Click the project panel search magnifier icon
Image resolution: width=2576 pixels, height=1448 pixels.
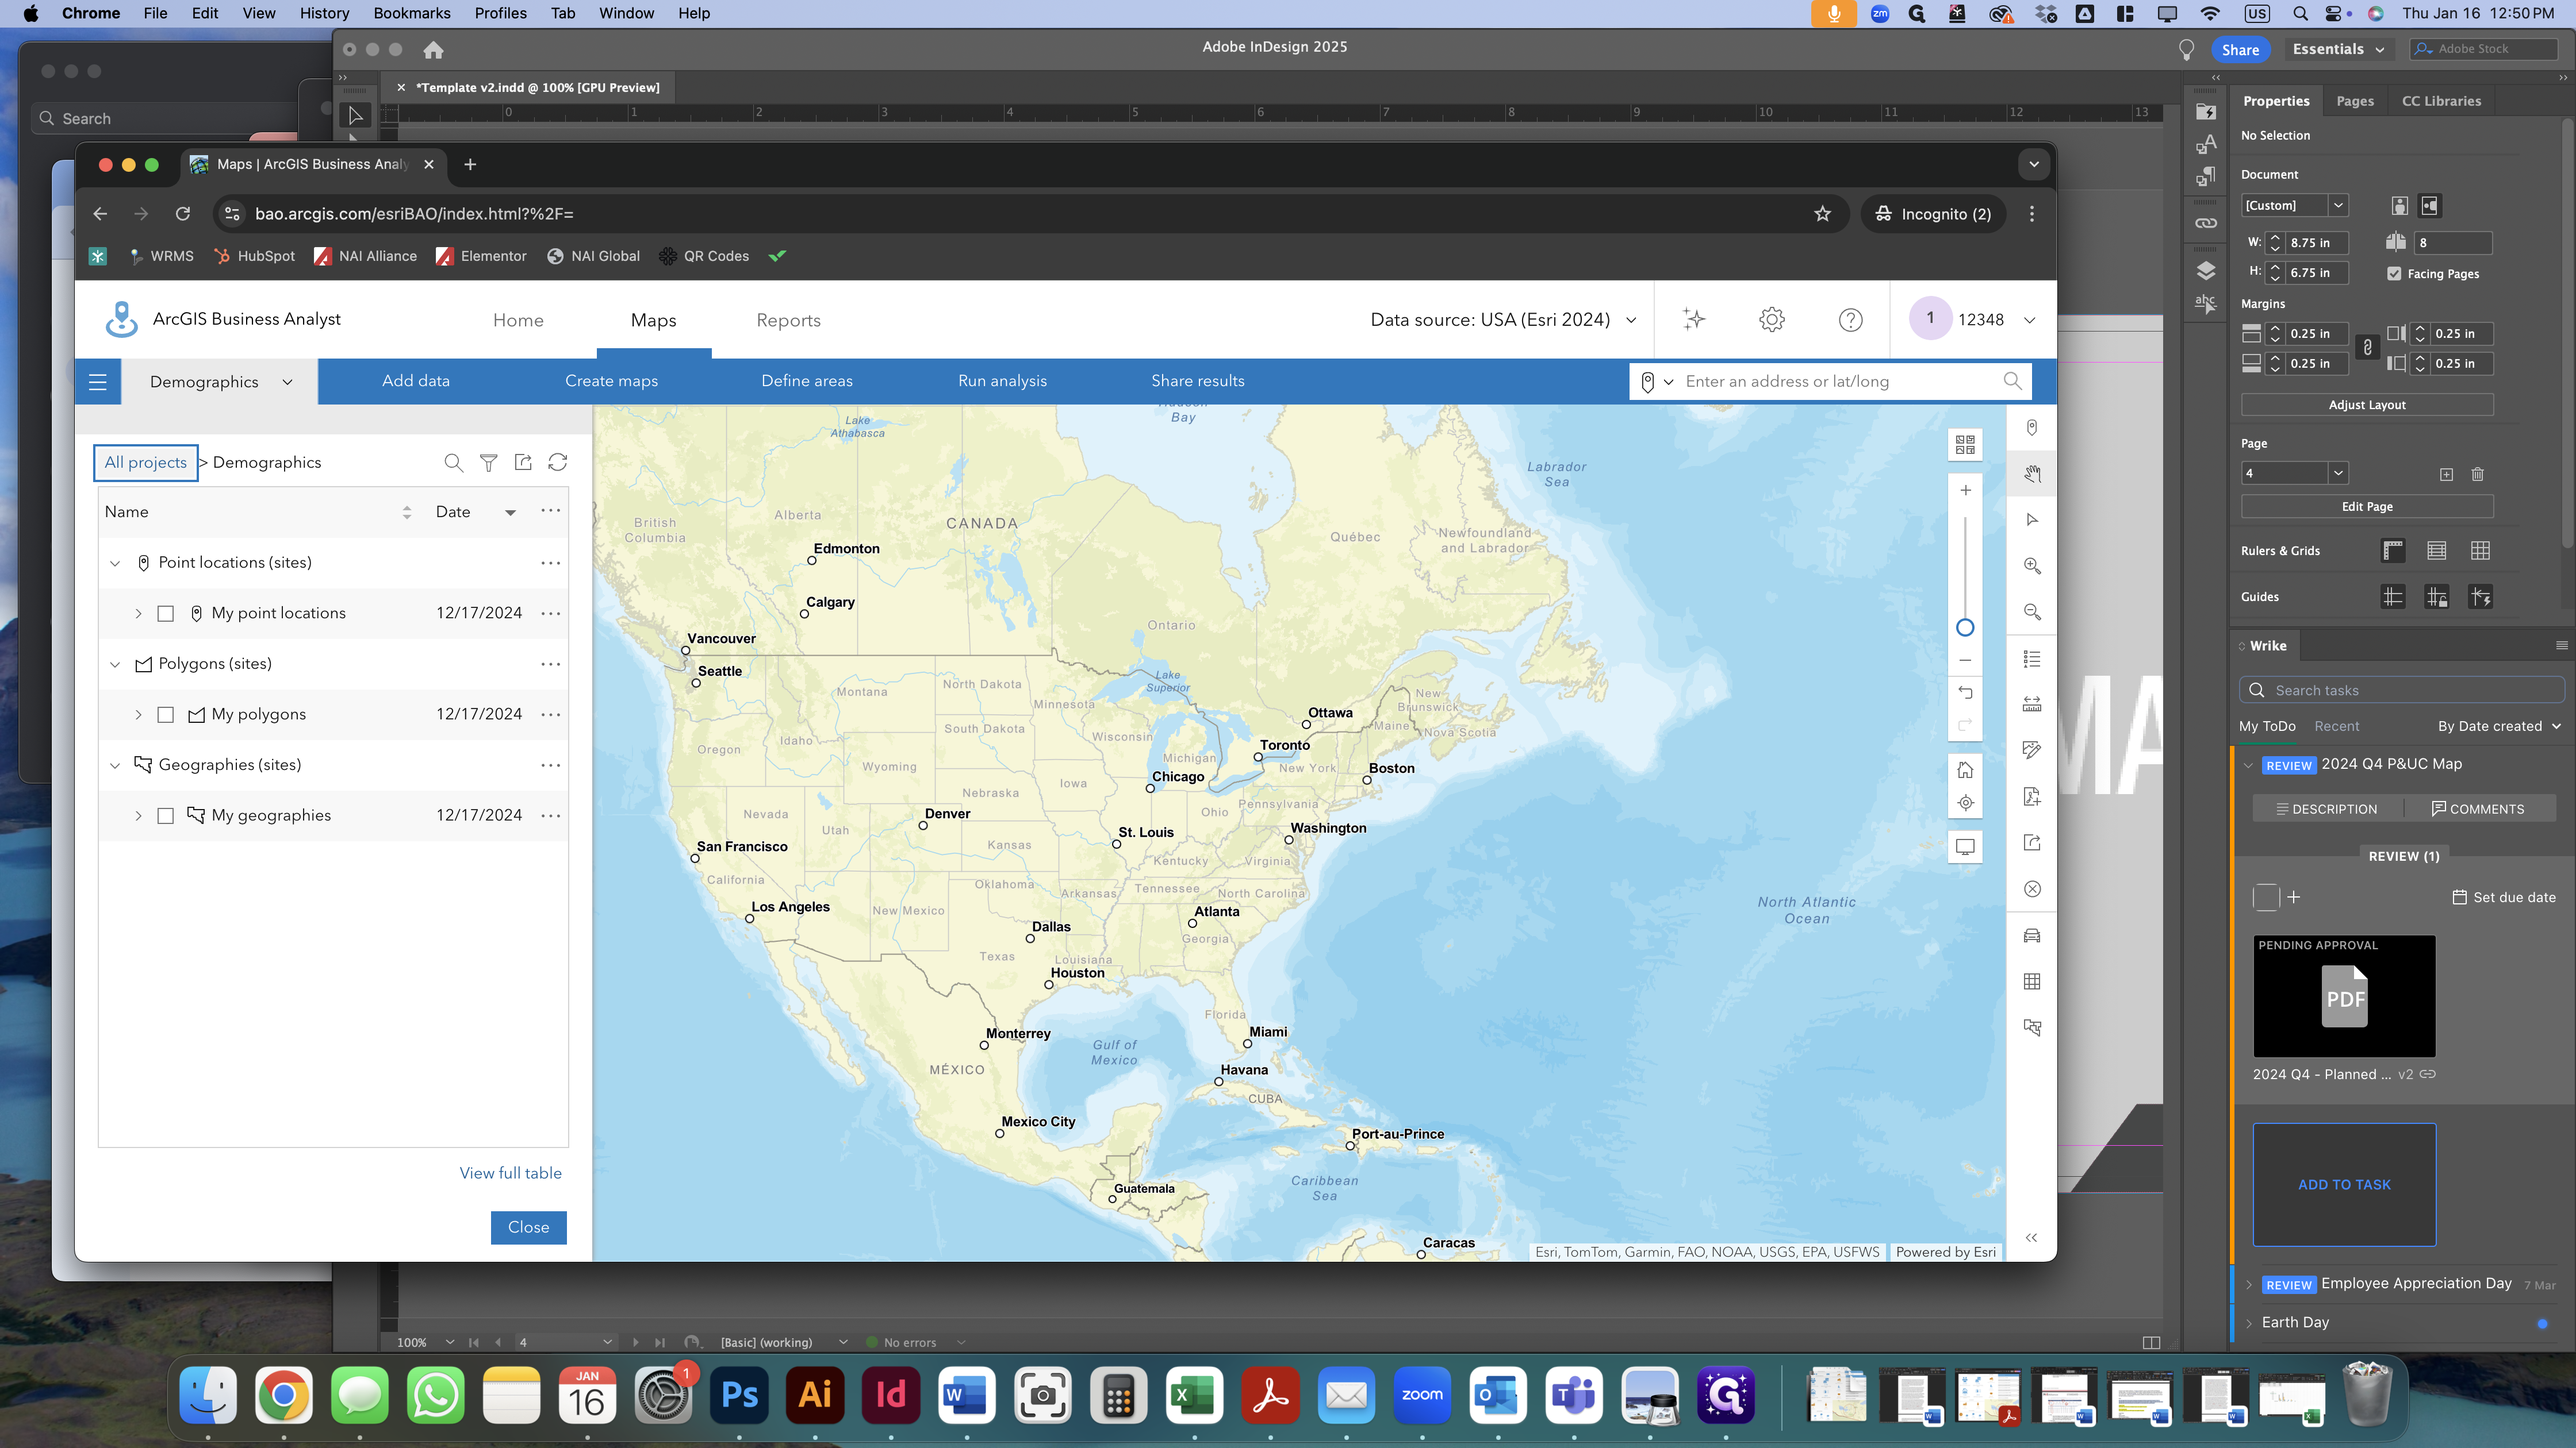[x=453, y=463]
